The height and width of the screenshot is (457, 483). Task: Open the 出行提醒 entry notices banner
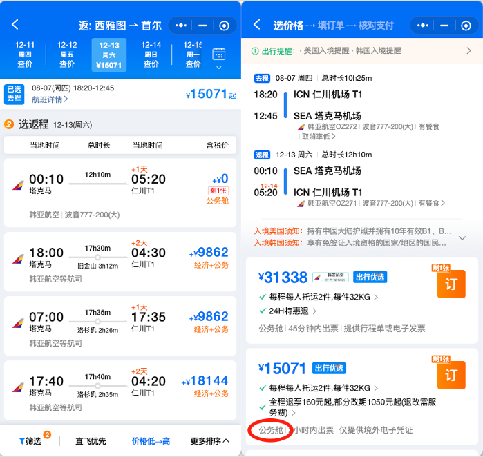[x=362, y=51]
